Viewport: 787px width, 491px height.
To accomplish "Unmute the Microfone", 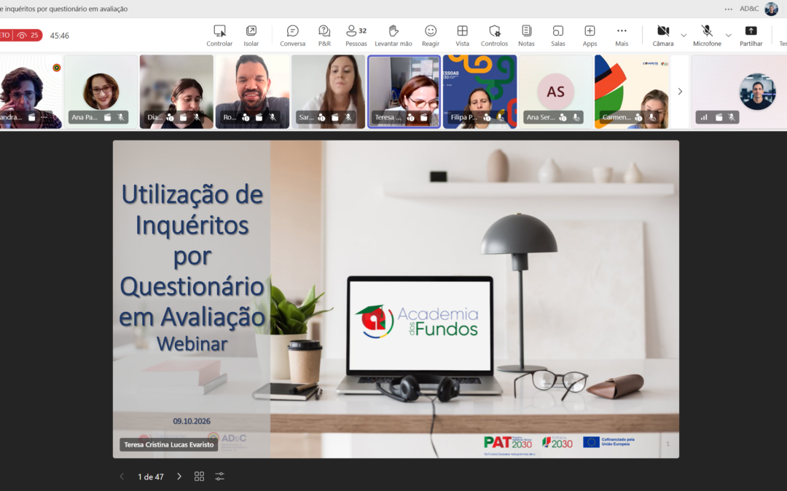I will point(707,36).
